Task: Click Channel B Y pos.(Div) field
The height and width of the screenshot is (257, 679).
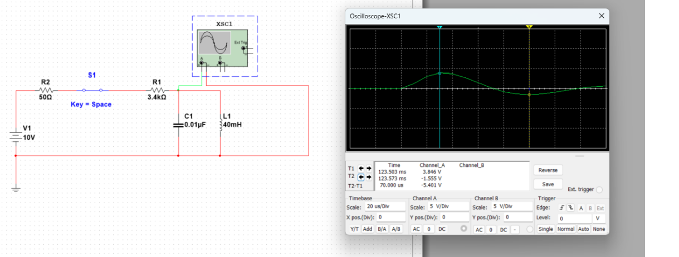Action: coord(518,217)
